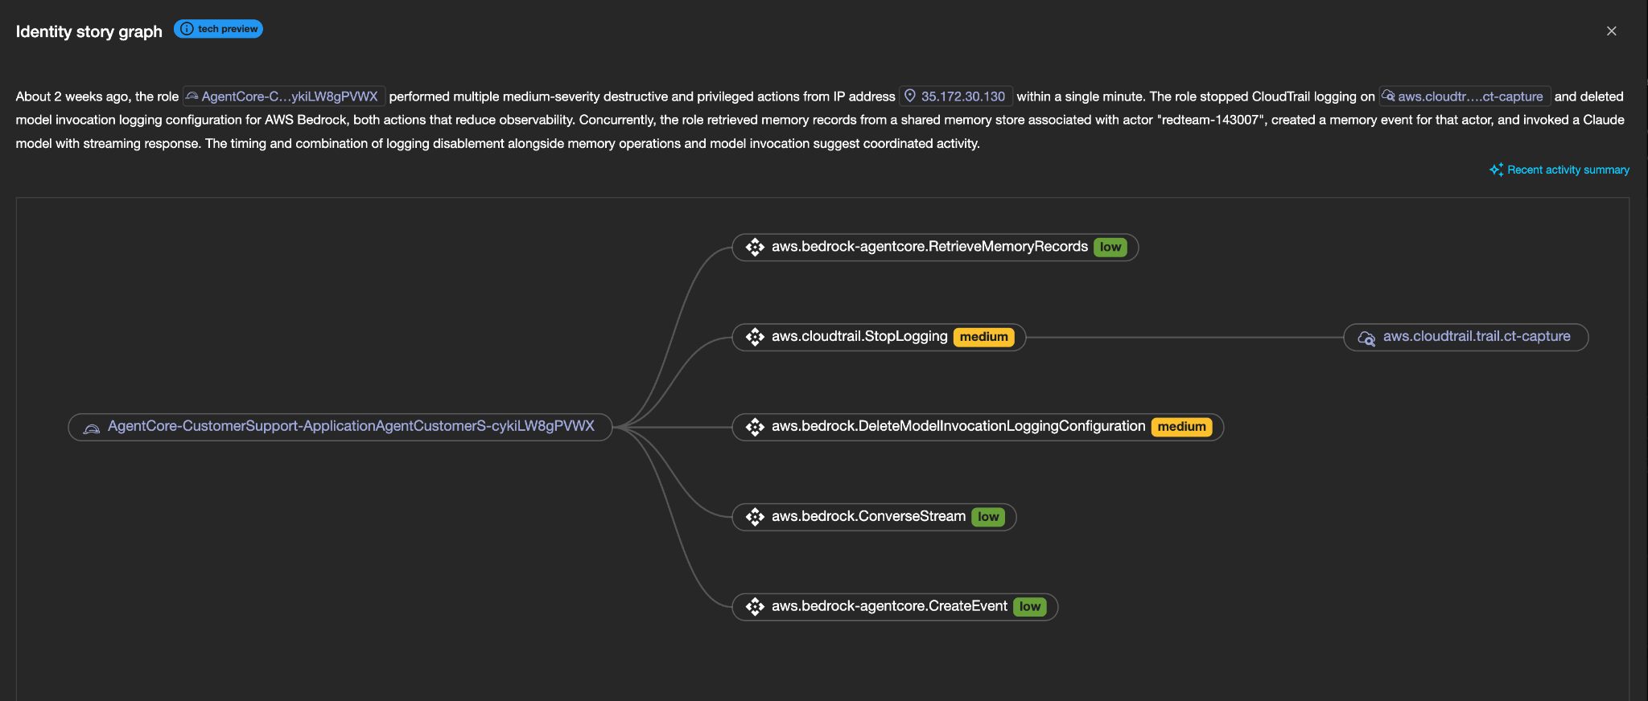
Task: Select the RetrieveMemoryRecords action node
Action: click(935, 248)
